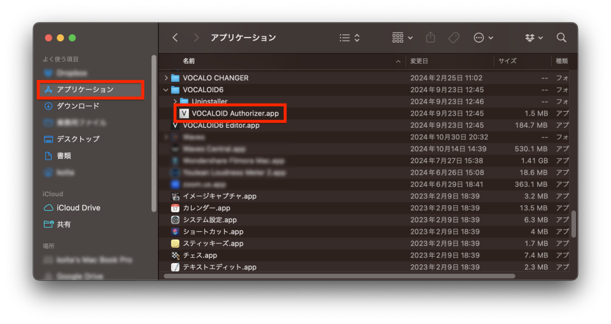
Task: Click the iCloud Drive cloud icon
Action: click(x=48, y=208)
